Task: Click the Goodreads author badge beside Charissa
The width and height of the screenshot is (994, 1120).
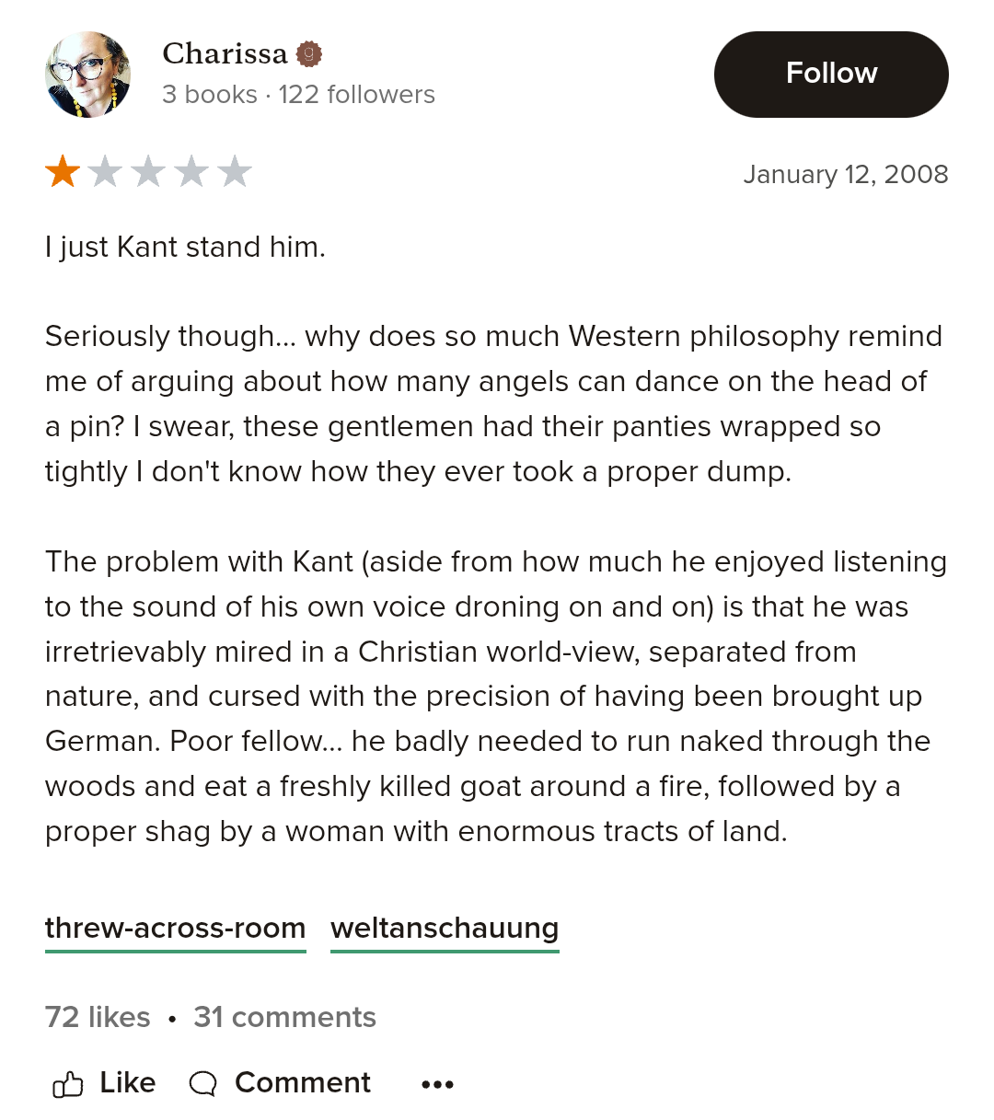Action: point(309,54)
